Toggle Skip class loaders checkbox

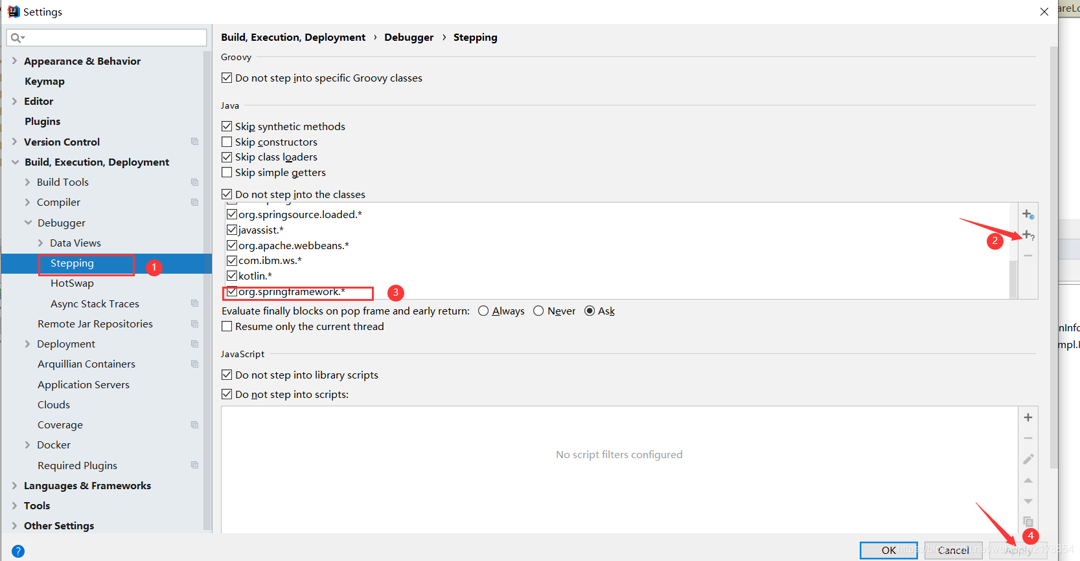[227, 157]
